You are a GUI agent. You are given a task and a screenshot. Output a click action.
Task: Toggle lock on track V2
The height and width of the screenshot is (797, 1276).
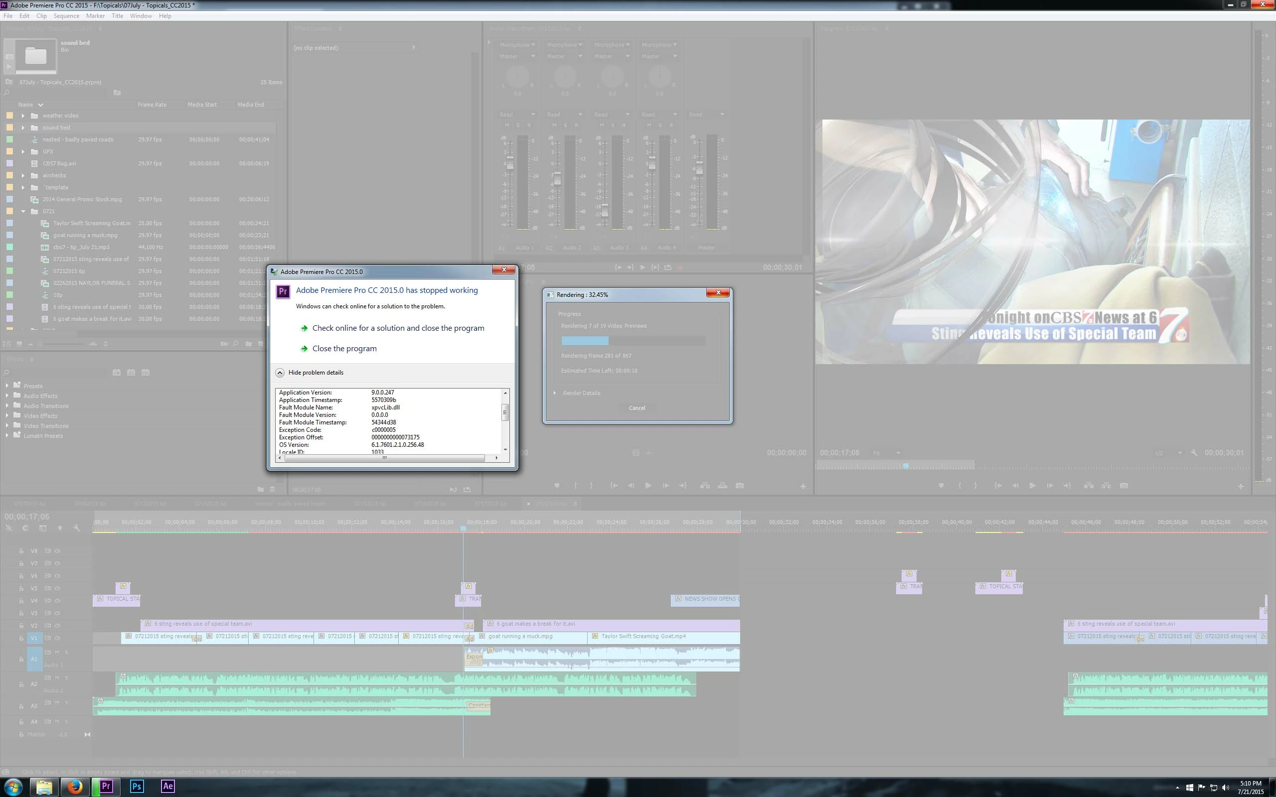coord(21,626)
